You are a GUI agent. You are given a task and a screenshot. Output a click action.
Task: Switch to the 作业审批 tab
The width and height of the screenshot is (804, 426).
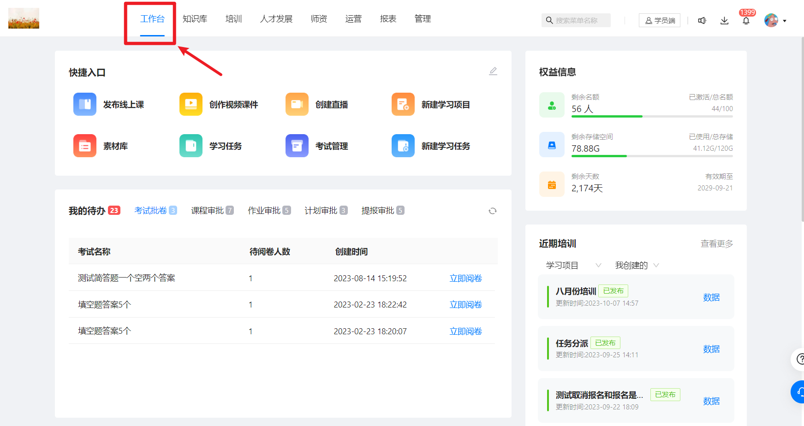click(x=269, y=211)
